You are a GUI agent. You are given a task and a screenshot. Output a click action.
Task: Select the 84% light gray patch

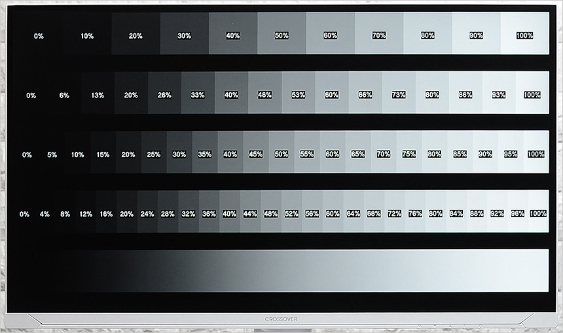point(456,214)
